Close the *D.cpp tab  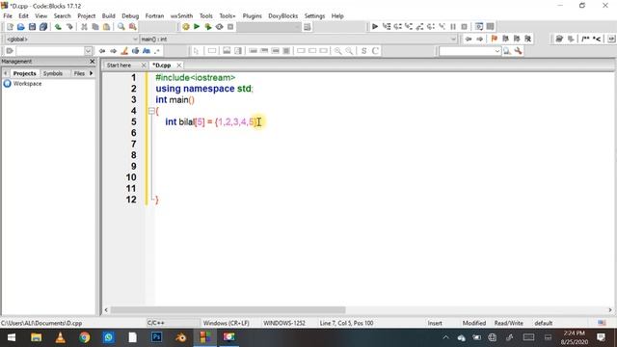pos(179,65)
